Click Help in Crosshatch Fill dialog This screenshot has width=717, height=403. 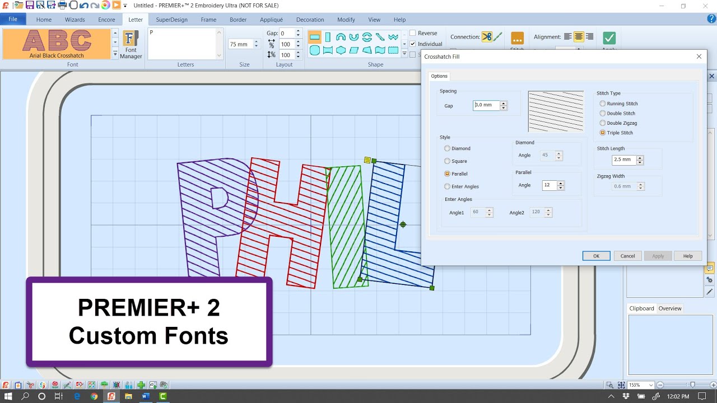688,256
